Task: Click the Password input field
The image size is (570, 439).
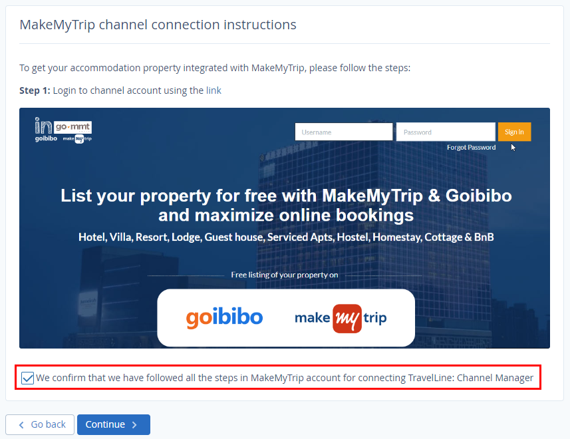Action: (446, 132)
